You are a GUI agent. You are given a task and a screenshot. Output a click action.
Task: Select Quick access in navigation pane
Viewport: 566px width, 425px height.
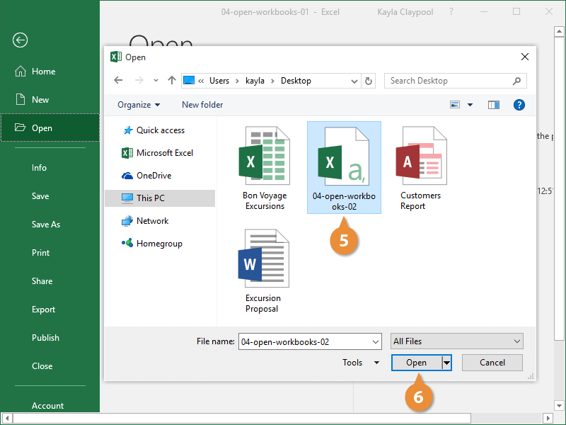click(x=160, y=130)
